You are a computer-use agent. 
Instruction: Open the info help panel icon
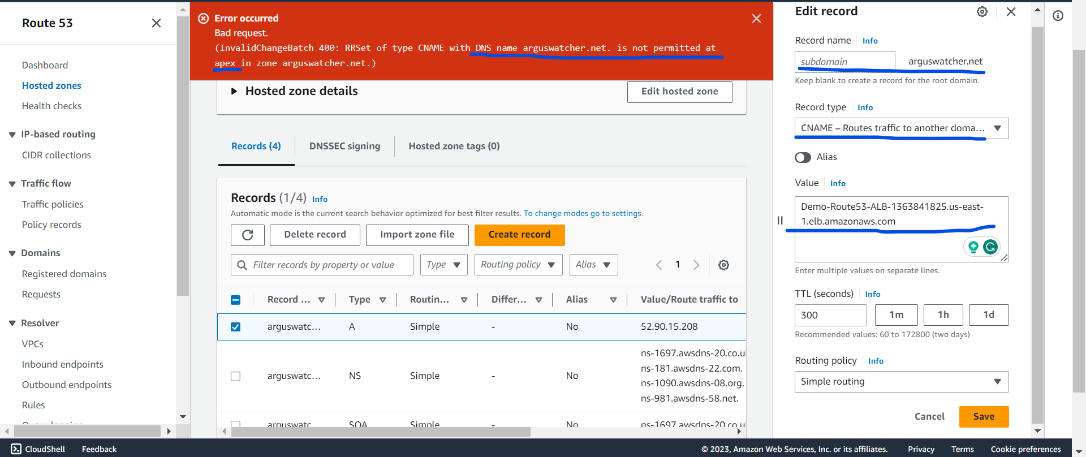1058,16
